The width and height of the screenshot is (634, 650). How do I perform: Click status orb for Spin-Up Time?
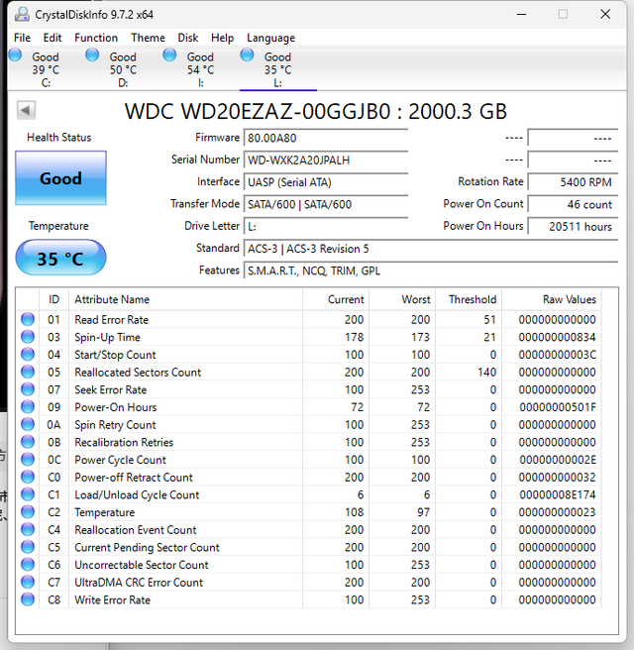point(28,337)
